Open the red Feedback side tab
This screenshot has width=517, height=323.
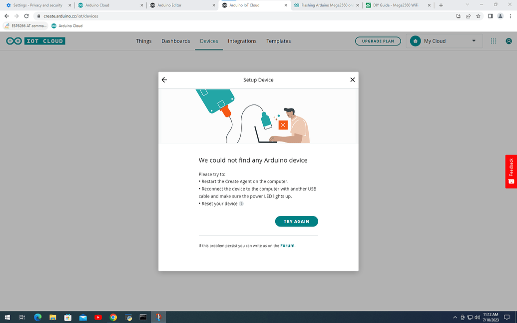[x=511, y=171]
